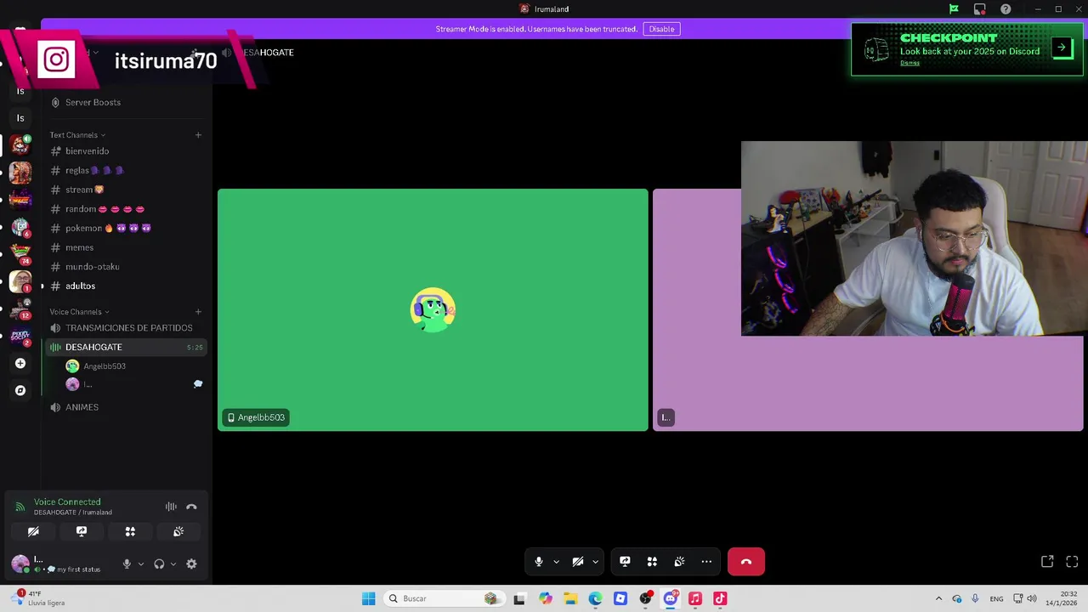Start an activity from the sidebar panel
The image size is (1088, 612).
pyautogui.click(x=130, y=531)
